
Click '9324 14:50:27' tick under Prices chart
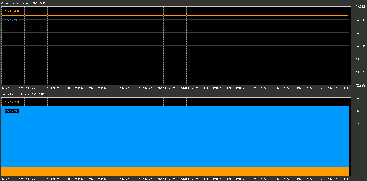[x=328, y=88]
